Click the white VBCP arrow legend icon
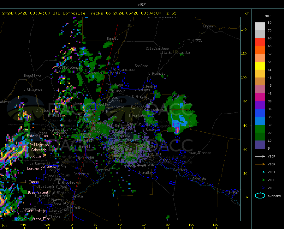Image resolution: width=284 pixels, height=229 pixels. click(260, 156)
